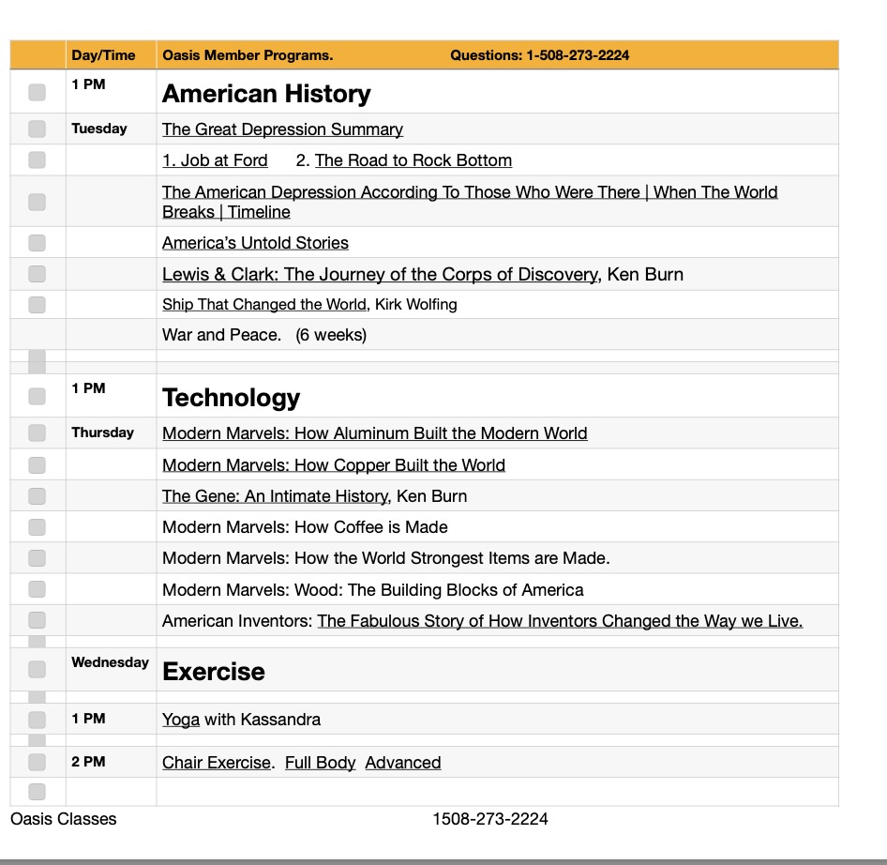Select the checkbox for Chair Exercise row
Image resolution: width=887 pixels, height=865 pixels.
[x=37, y=762]
